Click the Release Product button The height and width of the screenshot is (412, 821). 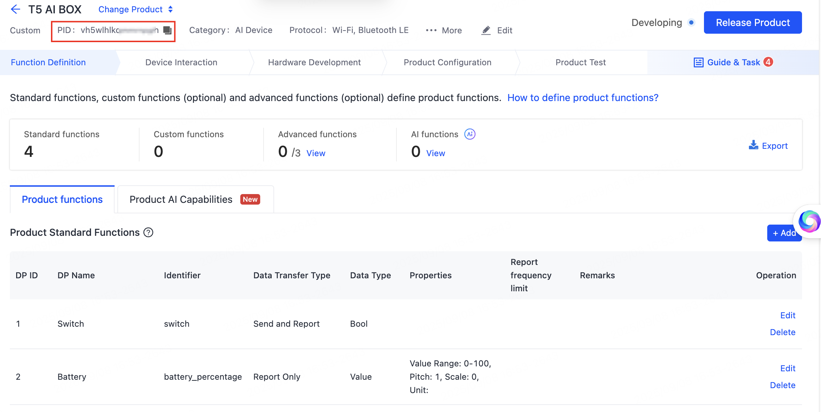pyautogui.click(x=753, y=22)
